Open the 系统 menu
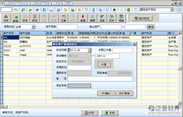This screenshot has width=183, height=117. [57, 3]
